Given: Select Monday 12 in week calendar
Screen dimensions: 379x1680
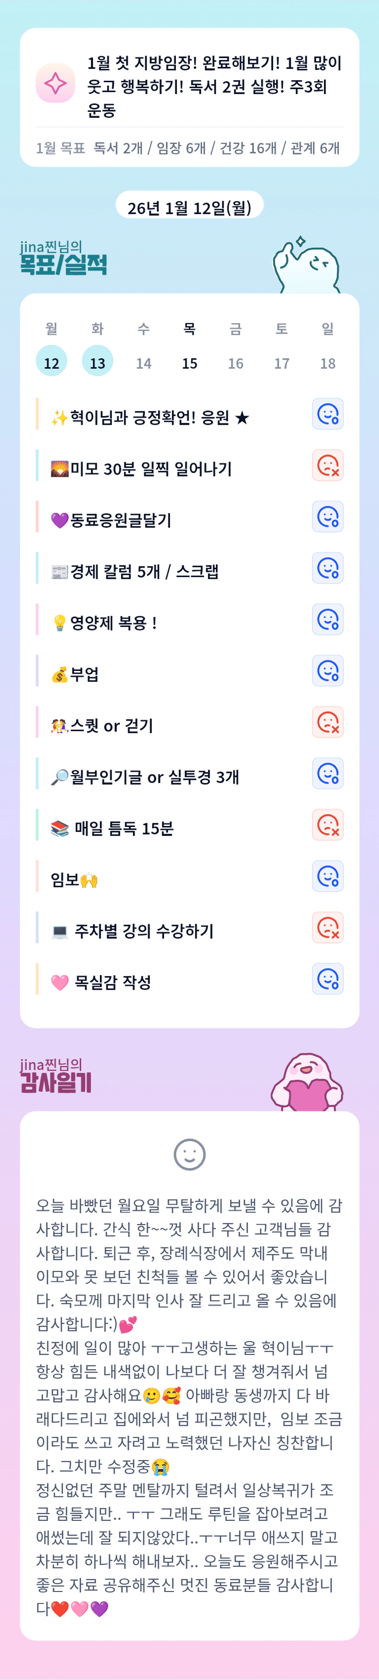Looking at the screenshot, I should click(x=51, y=362).
